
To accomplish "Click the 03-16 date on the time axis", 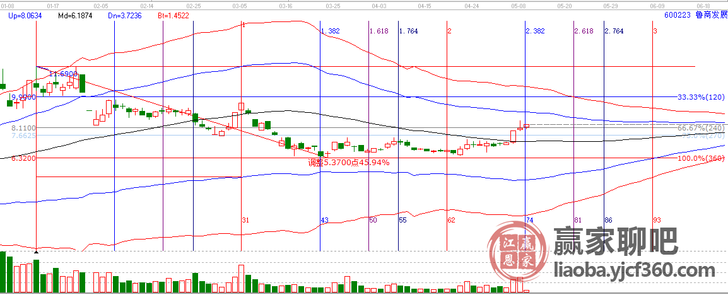I will click(286, 6).
